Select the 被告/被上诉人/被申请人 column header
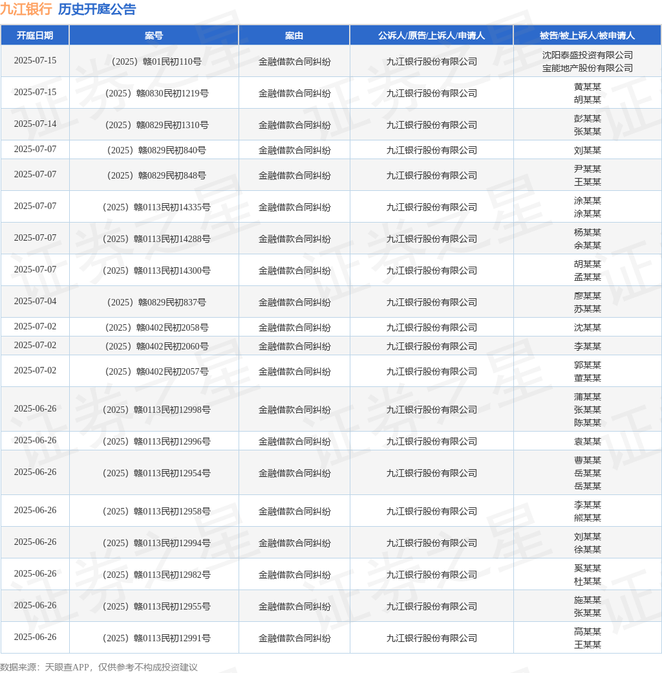This screenshot has width=662, height=673. point(587,36)
